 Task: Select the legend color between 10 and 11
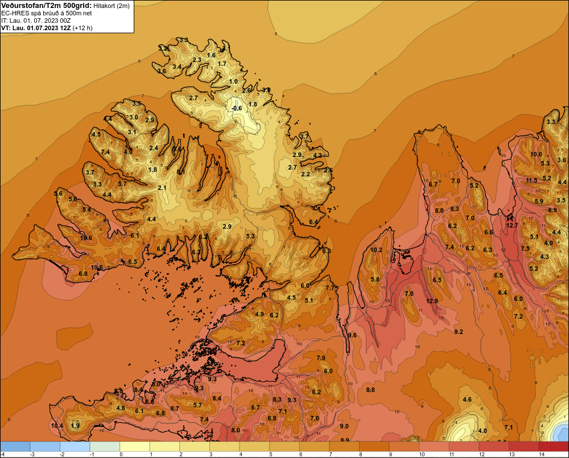(434, 447)
